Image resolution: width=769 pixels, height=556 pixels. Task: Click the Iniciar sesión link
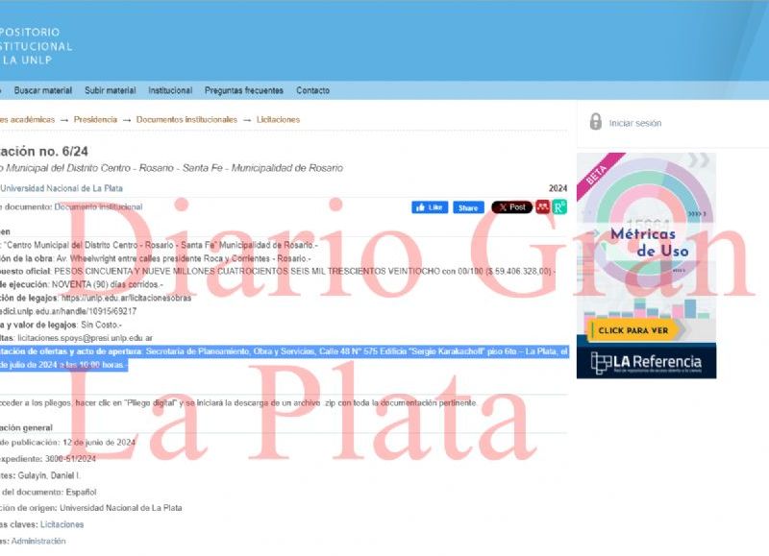point(635,124)
